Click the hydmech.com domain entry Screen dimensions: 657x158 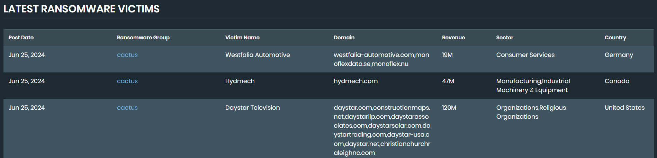[355, 81]
